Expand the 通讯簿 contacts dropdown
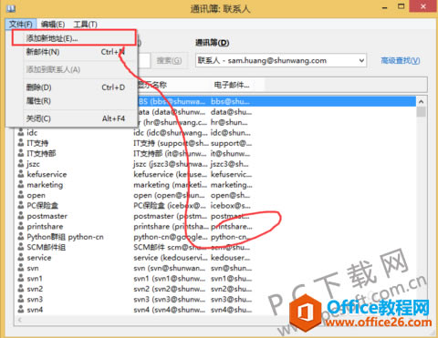Viewport: 438px width, 338px height. pos(361,60)
